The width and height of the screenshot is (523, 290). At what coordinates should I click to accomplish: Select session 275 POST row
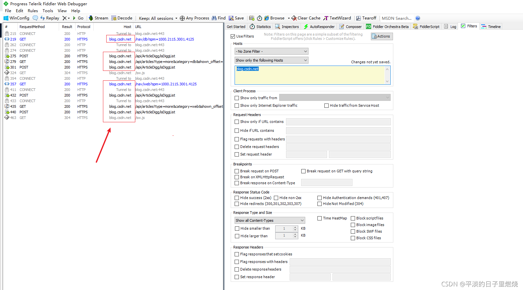coord(113,56)
